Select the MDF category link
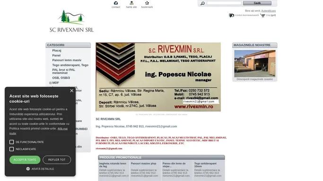This screenshot has width=323, height=181. (x=56, y=82)
